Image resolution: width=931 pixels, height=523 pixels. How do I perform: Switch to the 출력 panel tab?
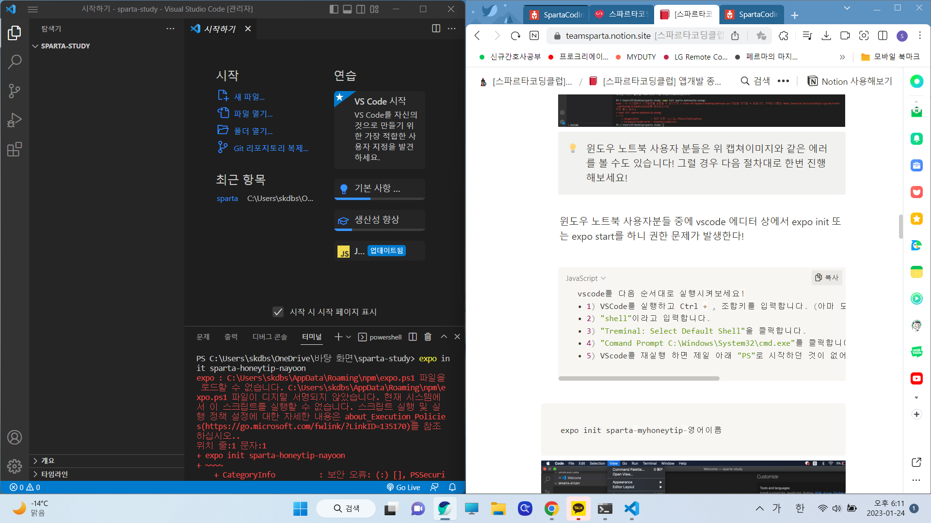[x=231, y=337]
